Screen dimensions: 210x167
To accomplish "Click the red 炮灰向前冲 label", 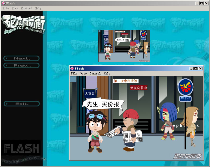I will click(139, 88).
